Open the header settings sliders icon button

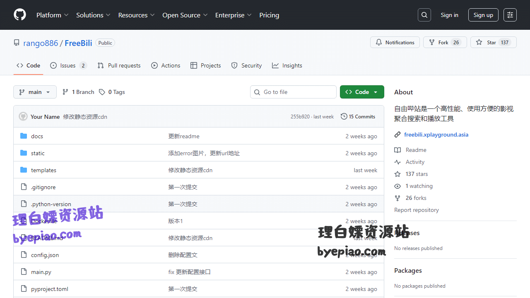point(510,15)
